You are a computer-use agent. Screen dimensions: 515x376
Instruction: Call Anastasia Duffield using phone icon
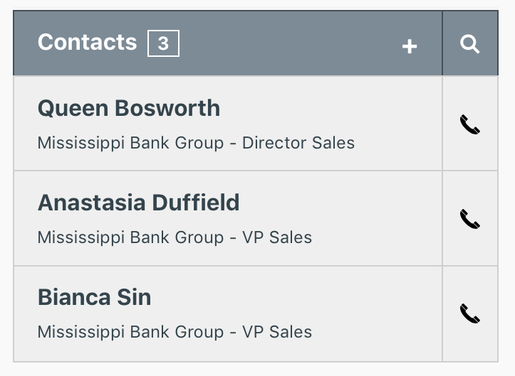click(x=469, y=219)
